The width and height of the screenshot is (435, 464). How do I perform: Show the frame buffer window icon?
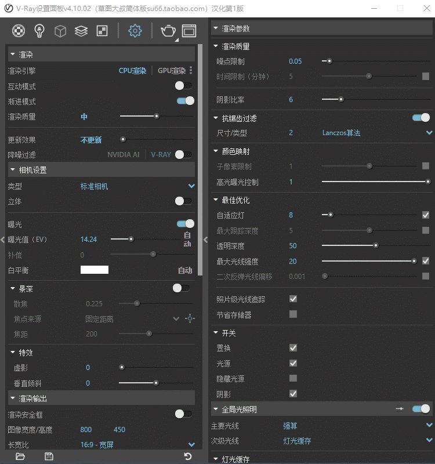pyautogui.click(x=189, y=31)
